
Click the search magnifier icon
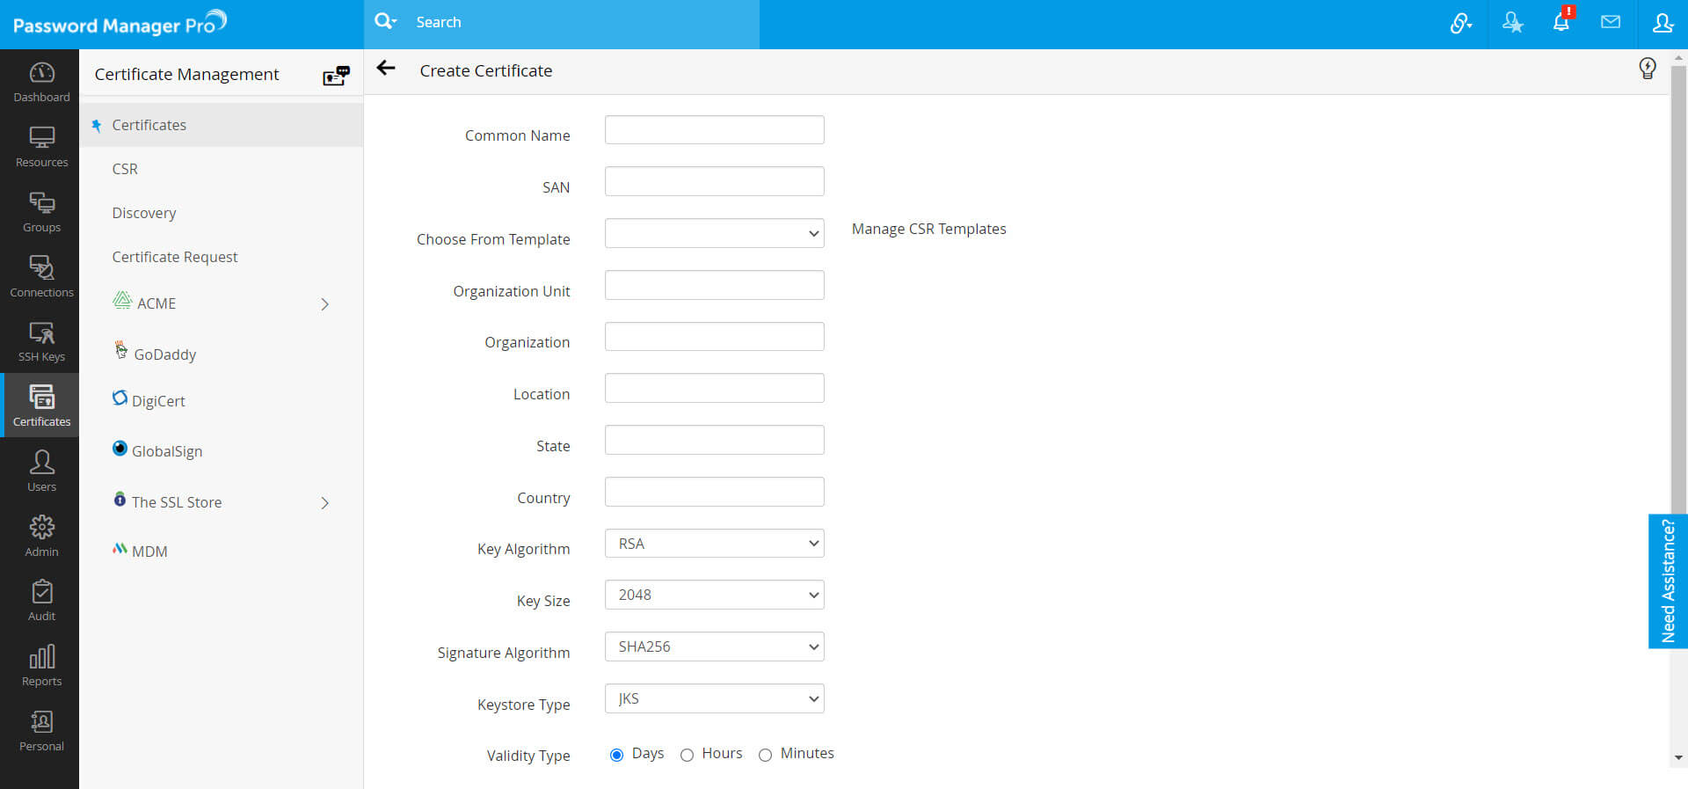tap(385, 21)
